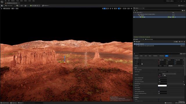Start Play In Editor with green arrow
Screen dimensions: 186x104
31,6
